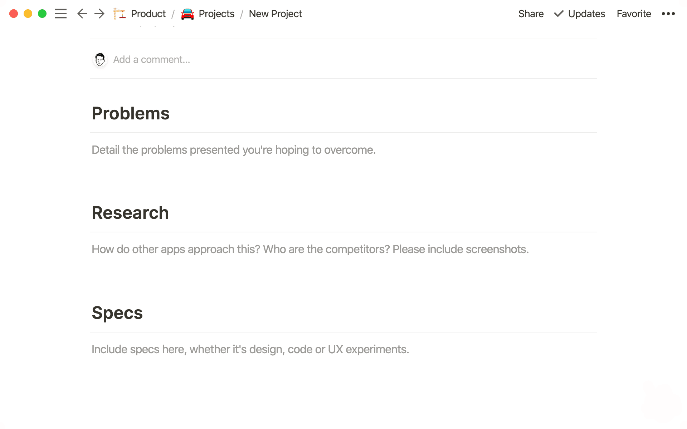
Task: Click the car emoji beside Projects
Action: pyautogui.click(x=187, y=14)
